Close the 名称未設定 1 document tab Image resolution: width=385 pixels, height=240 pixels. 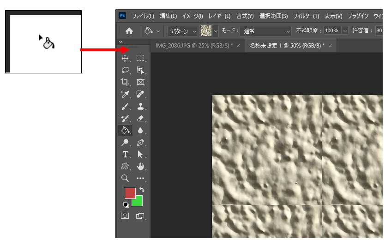click(331, 46)
